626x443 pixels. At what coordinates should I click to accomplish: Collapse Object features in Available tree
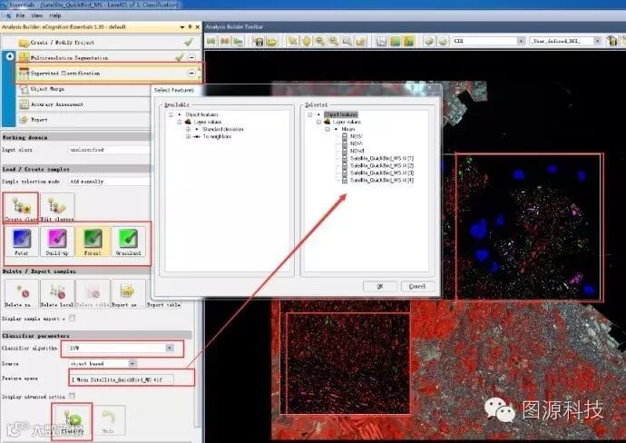[x=171, y=114]
